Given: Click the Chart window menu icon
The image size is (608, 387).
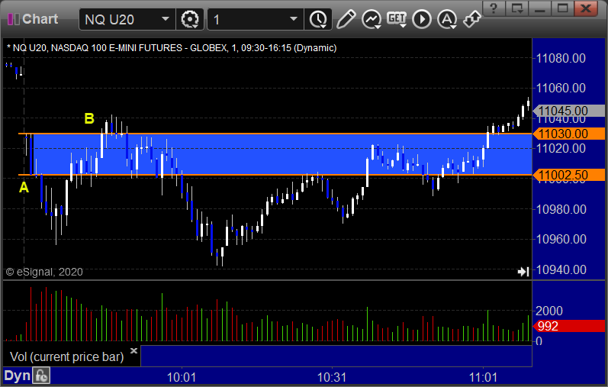Looking at the screenshot, I should [x=14, y=19].
